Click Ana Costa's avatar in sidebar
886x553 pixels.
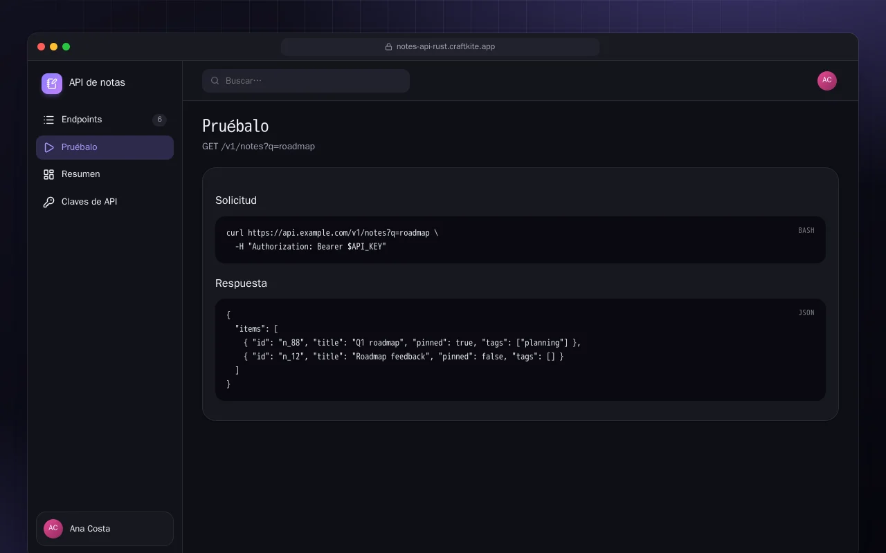53,529
